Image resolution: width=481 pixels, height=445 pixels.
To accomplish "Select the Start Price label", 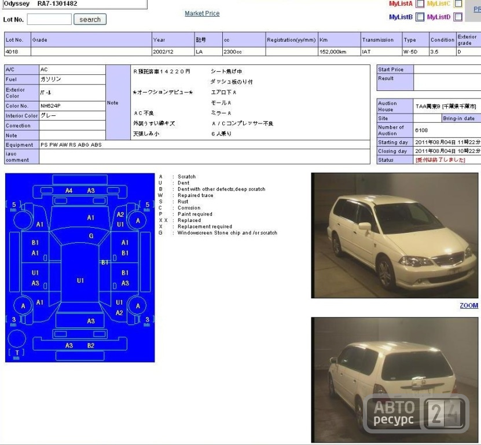I will [x=395, y=70].
